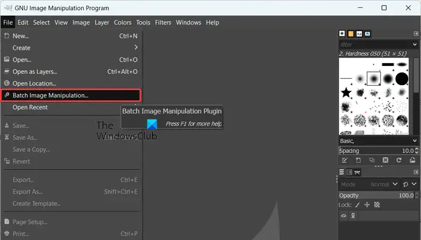Open the layer mode group switcher dropdown

(x=410, y=184)
